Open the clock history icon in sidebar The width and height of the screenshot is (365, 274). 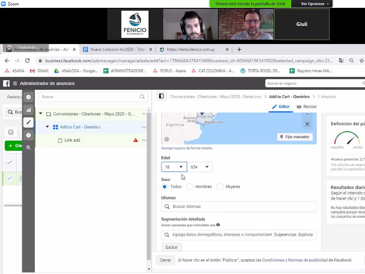click(x=29, y=135)
